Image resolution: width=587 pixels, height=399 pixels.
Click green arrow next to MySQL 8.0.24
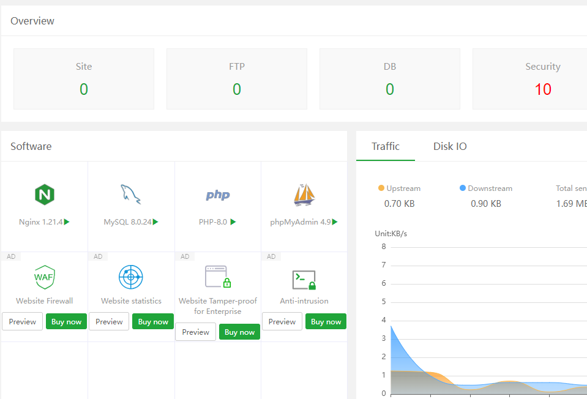point(155,222)
